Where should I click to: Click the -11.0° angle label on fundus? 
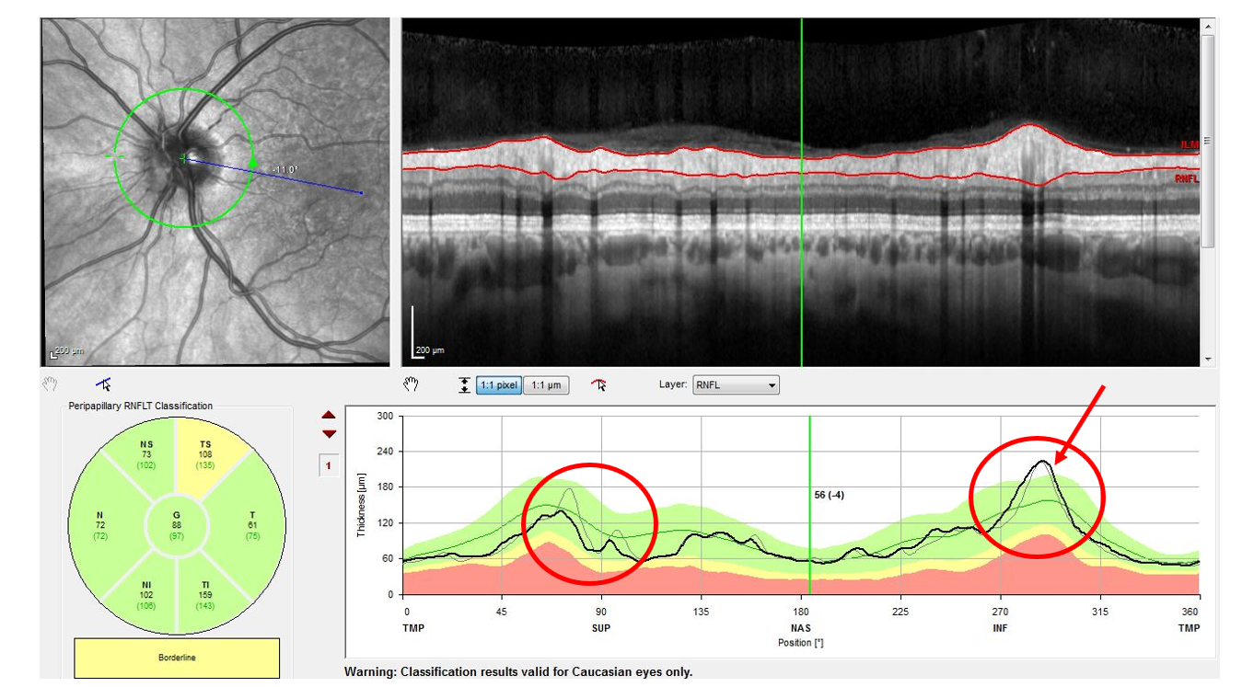click(x=286, y=169)
